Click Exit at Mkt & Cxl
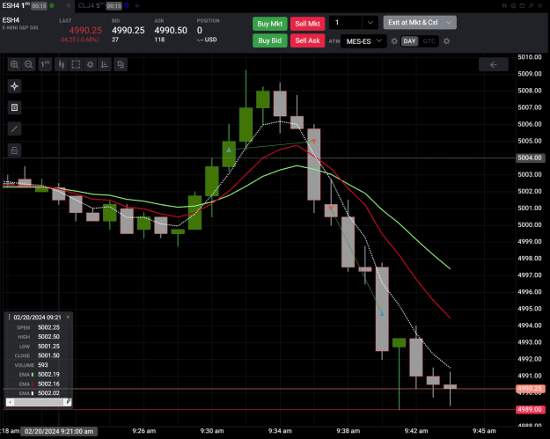 tap(413, 23)
